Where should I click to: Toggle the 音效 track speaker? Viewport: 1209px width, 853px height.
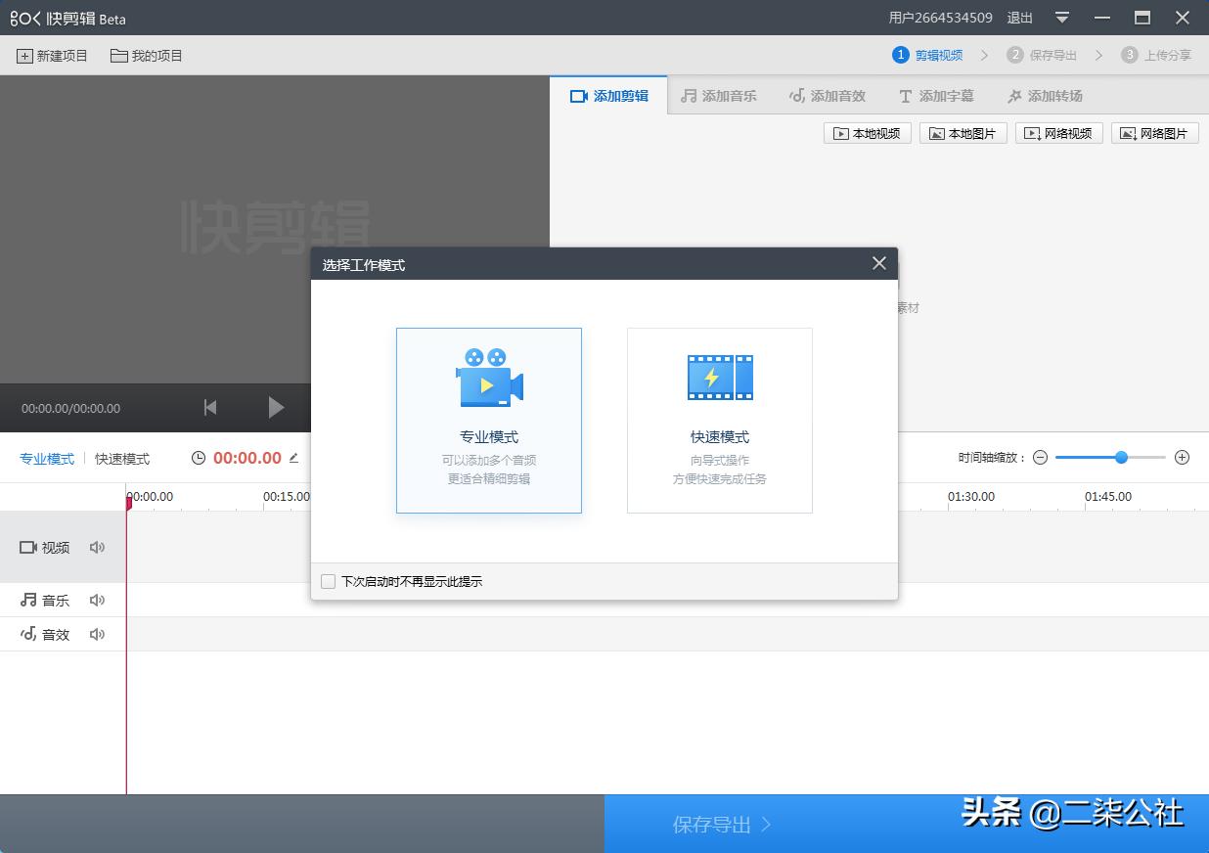[x=97, y=635]
